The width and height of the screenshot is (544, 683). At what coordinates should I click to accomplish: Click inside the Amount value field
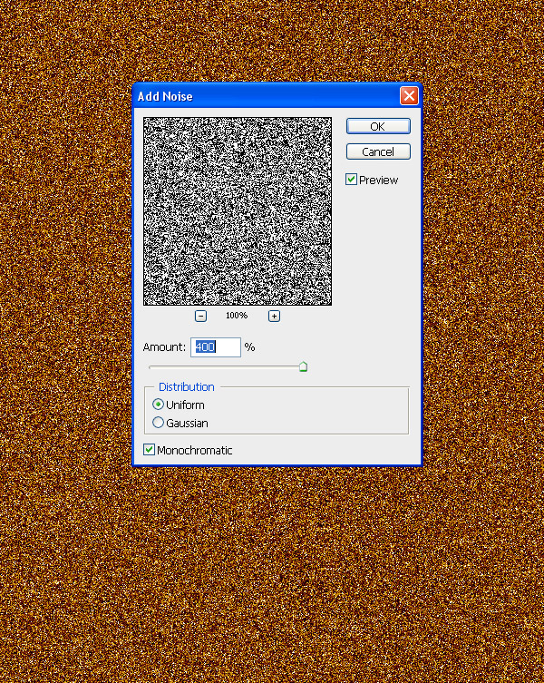tap(216, 347)
